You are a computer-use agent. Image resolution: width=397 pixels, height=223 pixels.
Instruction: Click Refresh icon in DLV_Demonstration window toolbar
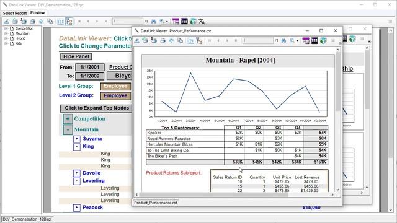pyautogui.click(x=41, y=22)
